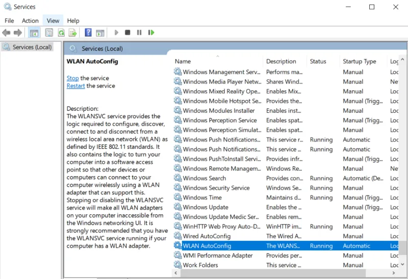Open the Action menu
The height and width of the screenshot is (279, 408).
30,20
